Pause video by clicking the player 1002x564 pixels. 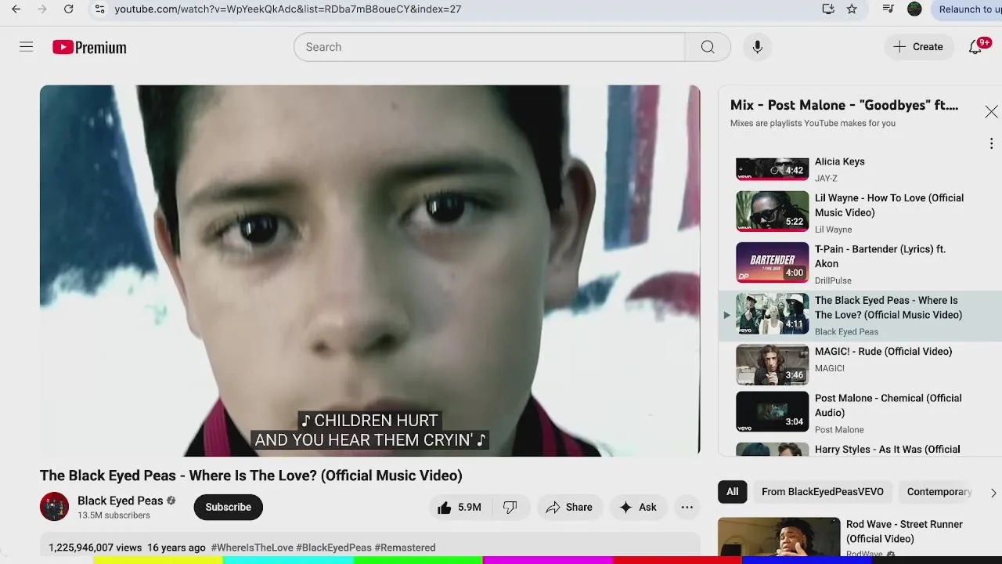(x=369, y=269)
